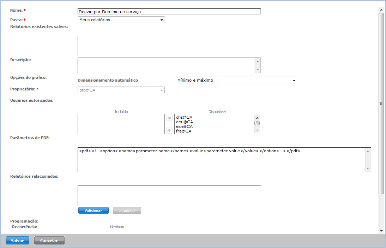Open the 'Mínimo e máximo' scaling dropdown
This screenshot has width=386, height=248.
click(236, 80)
